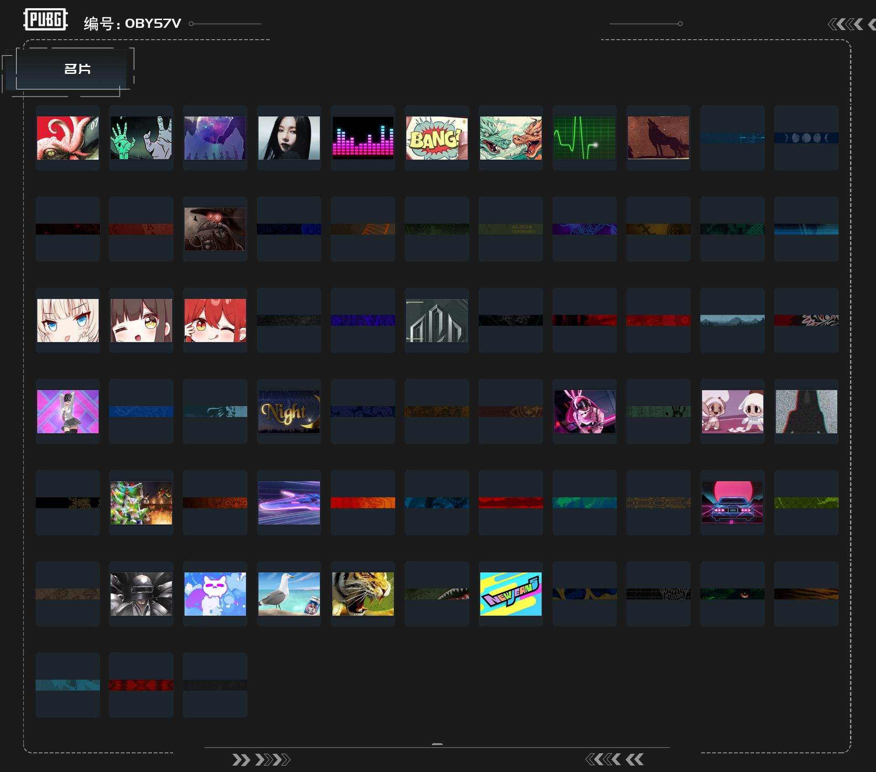Select the moon phases banner nameplate

[806, 138]
